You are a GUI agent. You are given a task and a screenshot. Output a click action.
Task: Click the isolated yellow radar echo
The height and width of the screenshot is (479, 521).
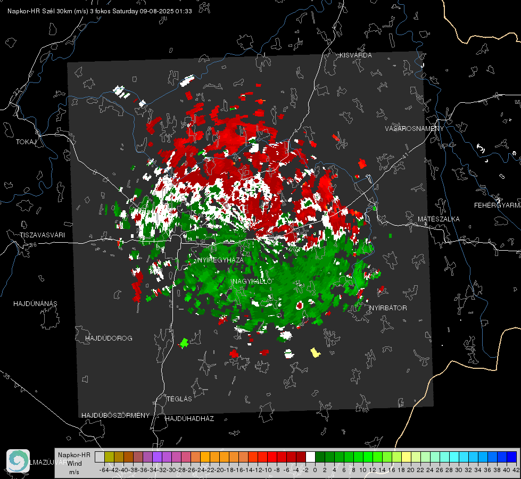tap(315, 352)
